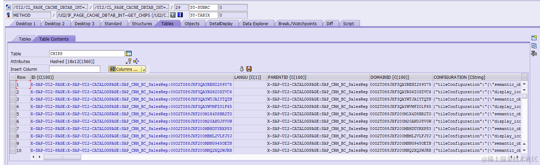Open the Data Explorer tab
540x165 pixels.
[x=255, y=23]
